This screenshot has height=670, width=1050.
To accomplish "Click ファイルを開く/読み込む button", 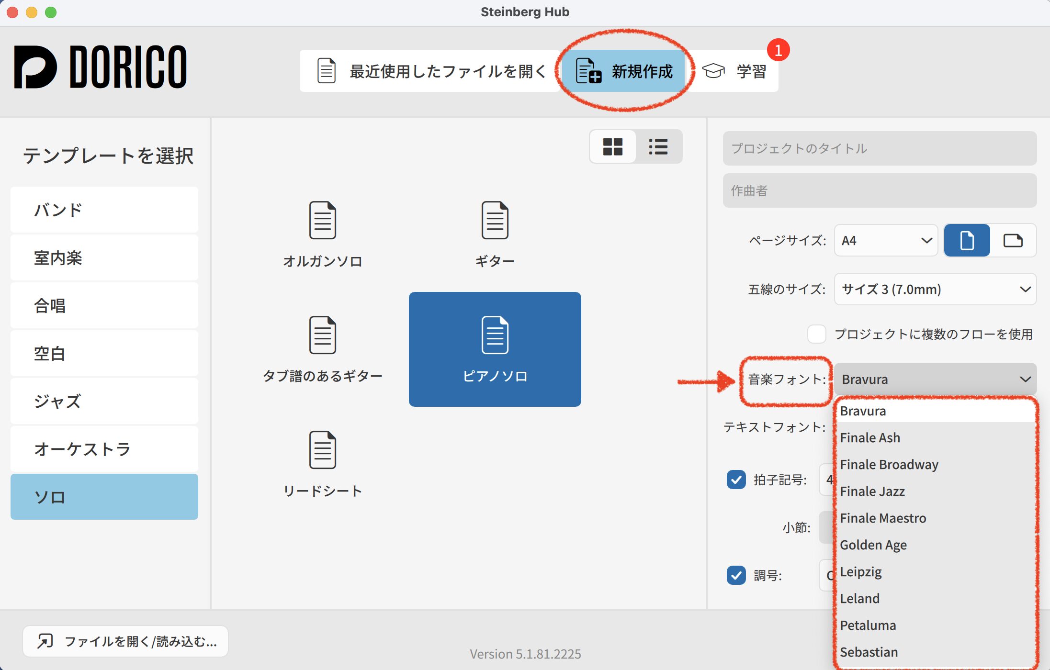I will coord(125,641).
